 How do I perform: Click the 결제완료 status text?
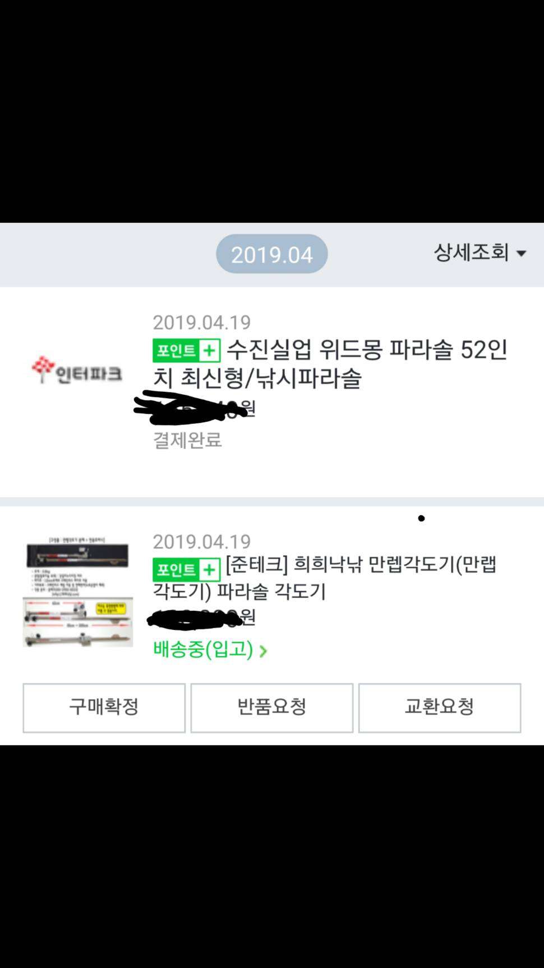[187, 440]
